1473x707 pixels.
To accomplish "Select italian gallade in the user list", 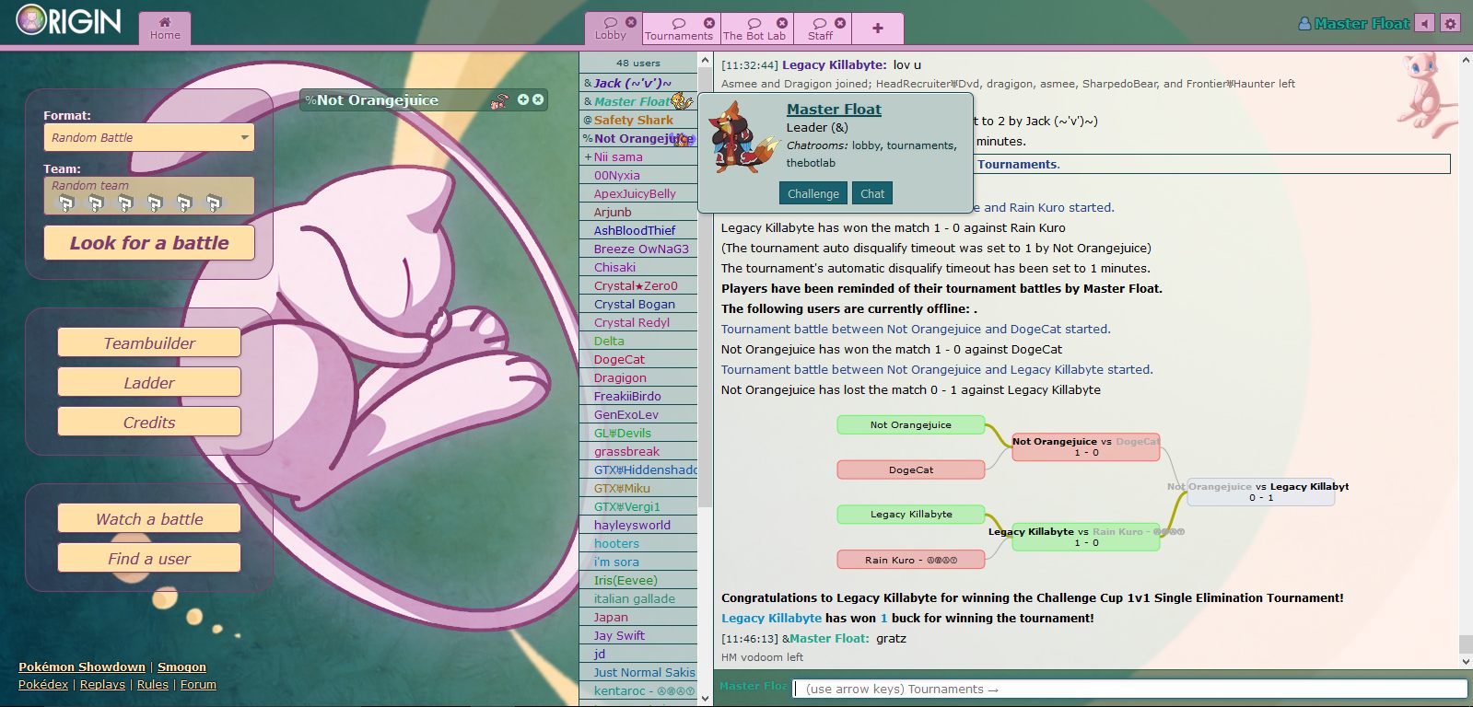I will point(638,598).
